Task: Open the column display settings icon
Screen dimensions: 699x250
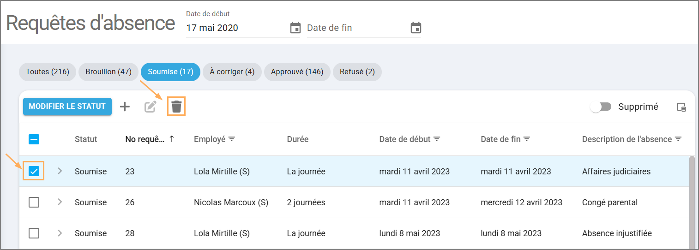Action: point(681,107)
